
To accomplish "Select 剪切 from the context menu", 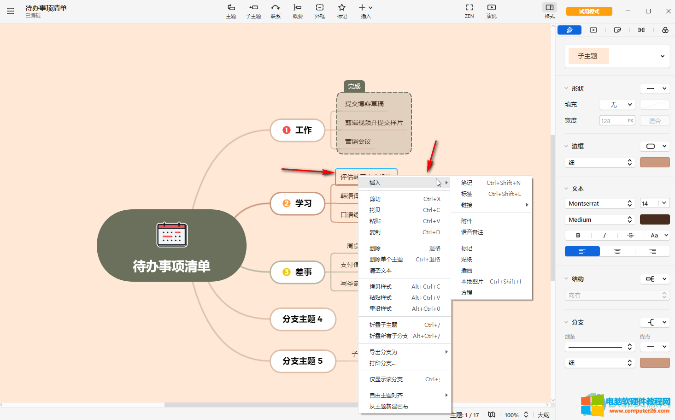I will tap(405, 199).
